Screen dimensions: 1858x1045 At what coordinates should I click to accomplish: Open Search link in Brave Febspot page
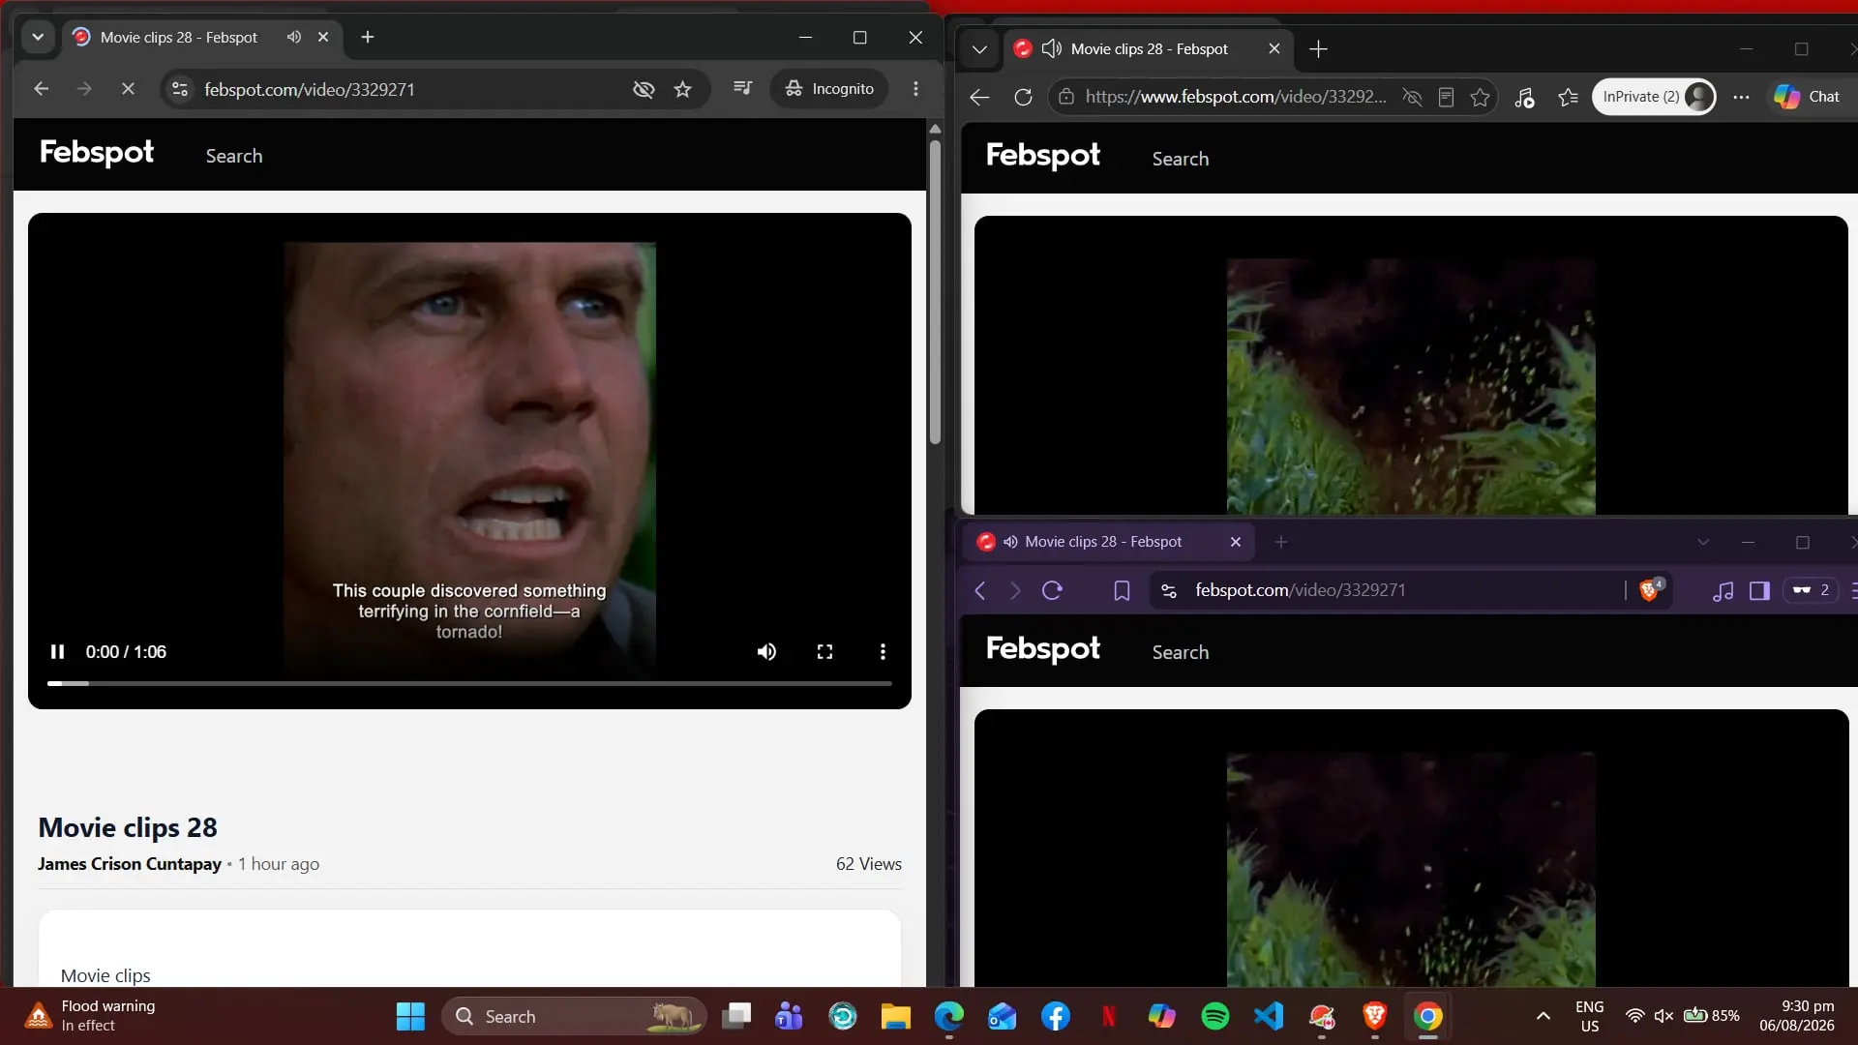[x=1181, y=652]
